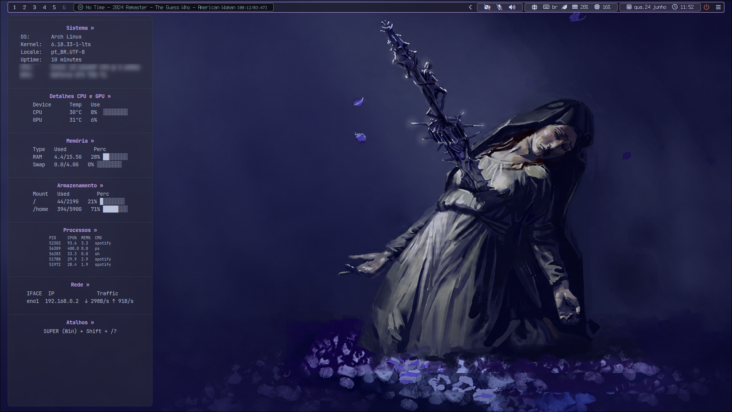Open the network globe icon
The image size is (732, 412).
point(535,7)
